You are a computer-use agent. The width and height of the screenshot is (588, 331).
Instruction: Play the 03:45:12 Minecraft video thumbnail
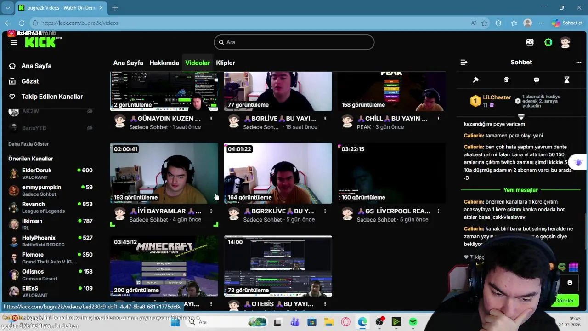tap(164, 266)
